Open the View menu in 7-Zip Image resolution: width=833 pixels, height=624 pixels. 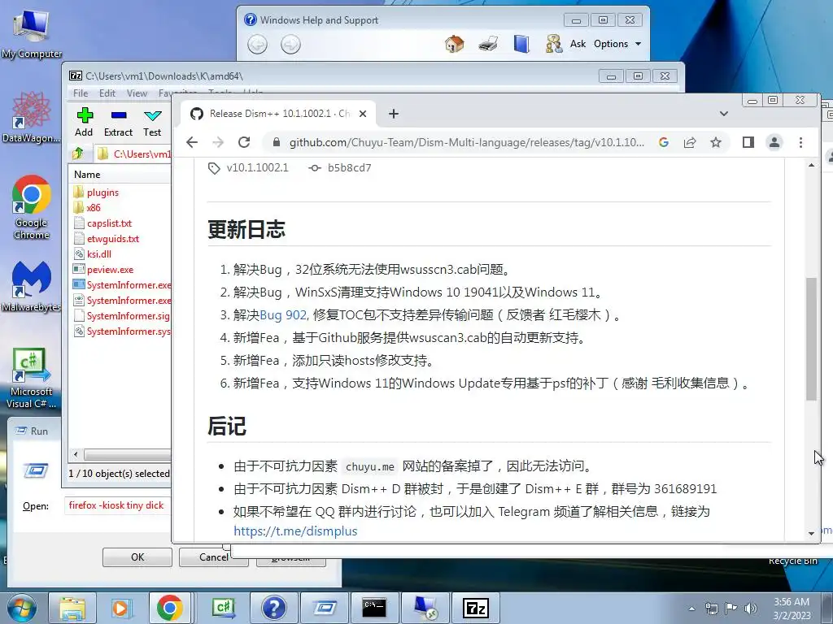click(x=137, y=93)
